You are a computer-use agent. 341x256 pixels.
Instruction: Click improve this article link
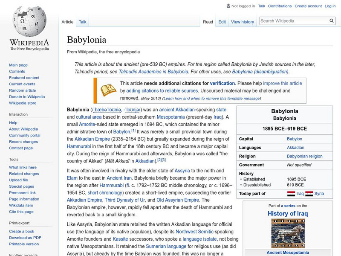click(x=283, y=83)
